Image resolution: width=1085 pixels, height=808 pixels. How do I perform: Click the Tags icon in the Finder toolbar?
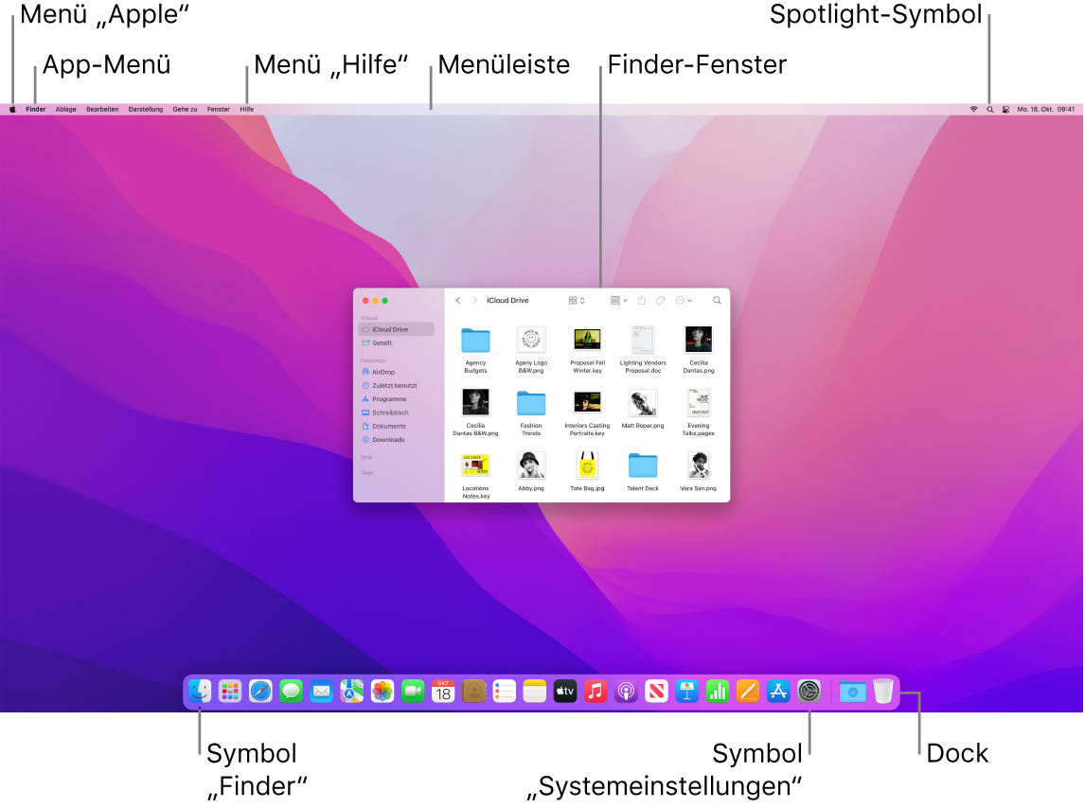(x=661, y=300)
